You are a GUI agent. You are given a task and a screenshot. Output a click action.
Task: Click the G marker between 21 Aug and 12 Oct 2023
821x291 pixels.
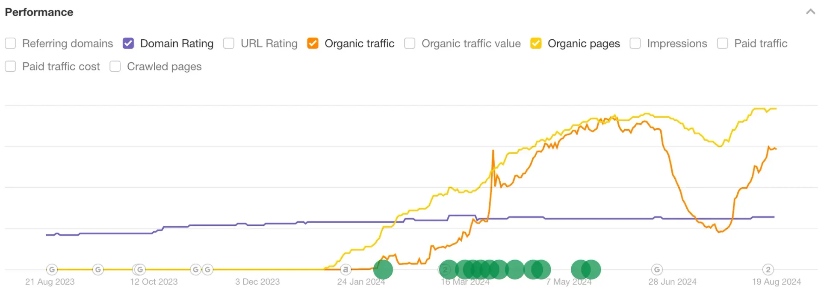pyautogui.click(x=98, y=270)
